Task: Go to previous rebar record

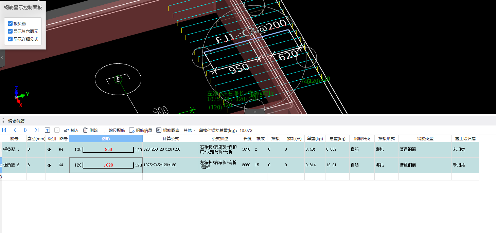Action: (15, 130)
